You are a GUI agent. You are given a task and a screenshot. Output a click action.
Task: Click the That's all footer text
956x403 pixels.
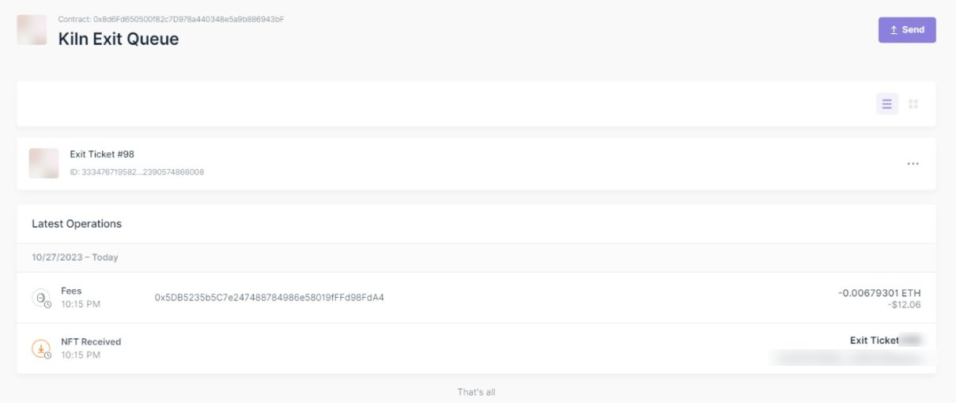coord(476,392)
